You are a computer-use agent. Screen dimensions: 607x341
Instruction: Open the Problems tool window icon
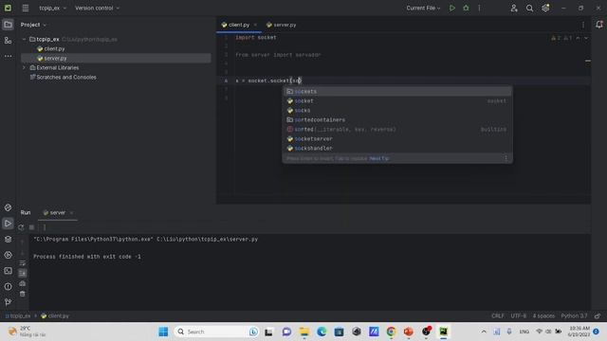point(8,287)
